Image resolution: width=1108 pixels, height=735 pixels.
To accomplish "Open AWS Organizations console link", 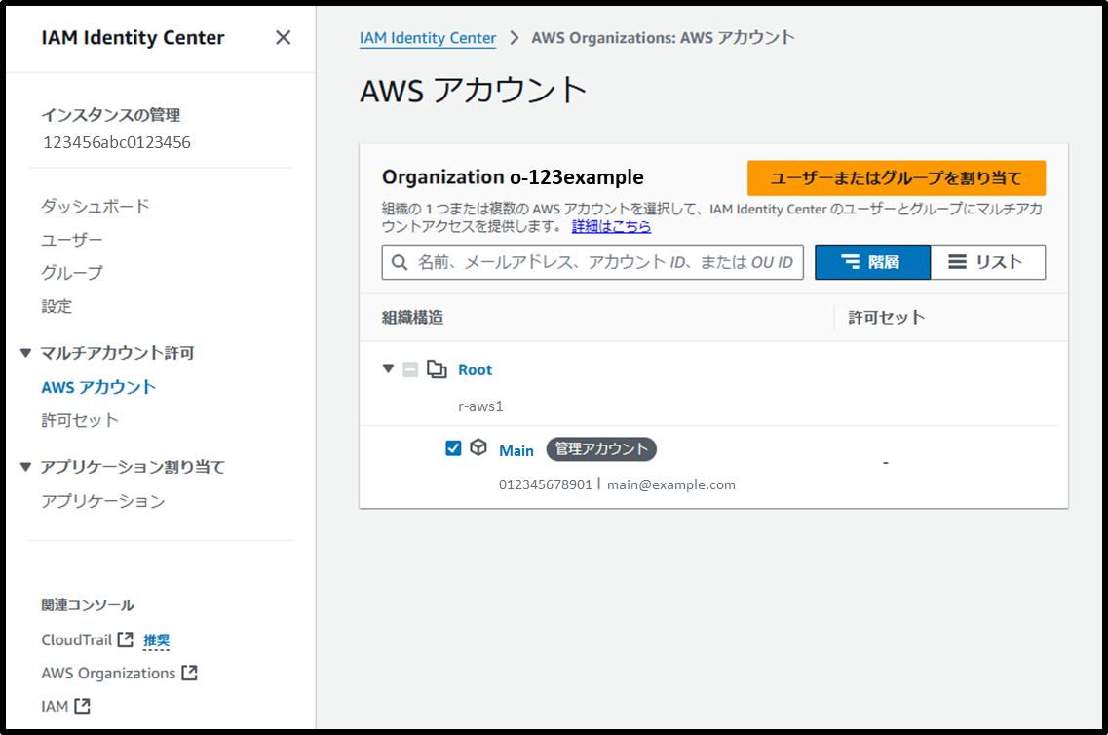I will (x=108, y=673).
